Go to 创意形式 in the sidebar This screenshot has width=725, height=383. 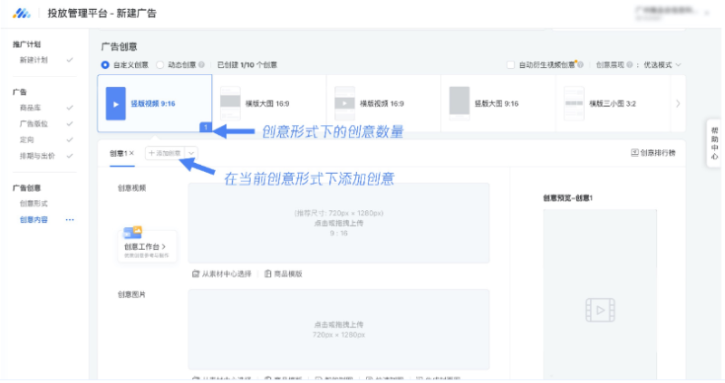[x=34, y=204]
